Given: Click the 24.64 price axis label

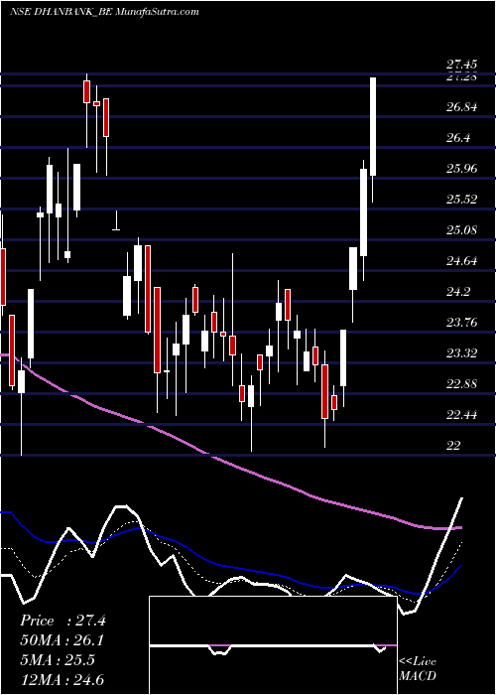Looking at the screenshot, I should click(x=462, y=261).
